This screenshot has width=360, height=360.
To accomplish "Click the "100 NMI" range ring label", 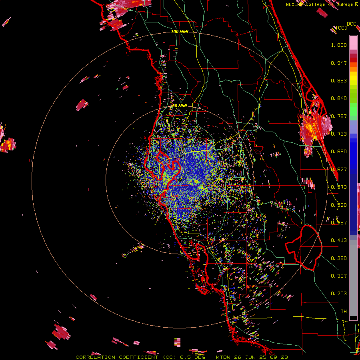I will [180, 32].
